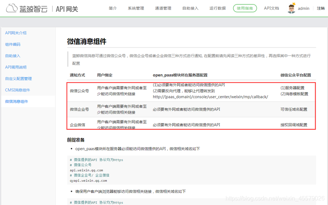Open the API文档 nav link
This screenshot has height=205, width=328.
click(271, 8)
